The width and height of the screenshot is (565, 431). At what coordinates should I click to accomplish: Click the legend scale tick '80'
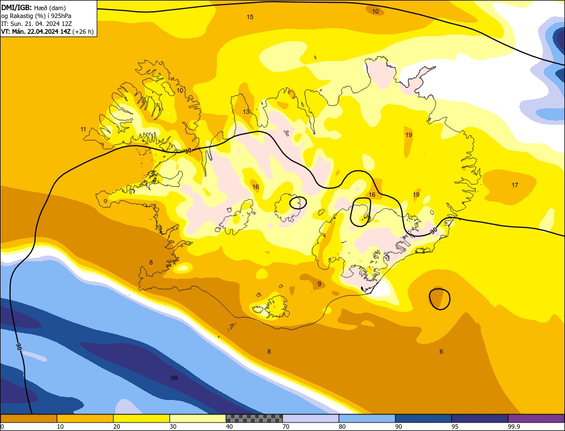[x=342, y=427]
